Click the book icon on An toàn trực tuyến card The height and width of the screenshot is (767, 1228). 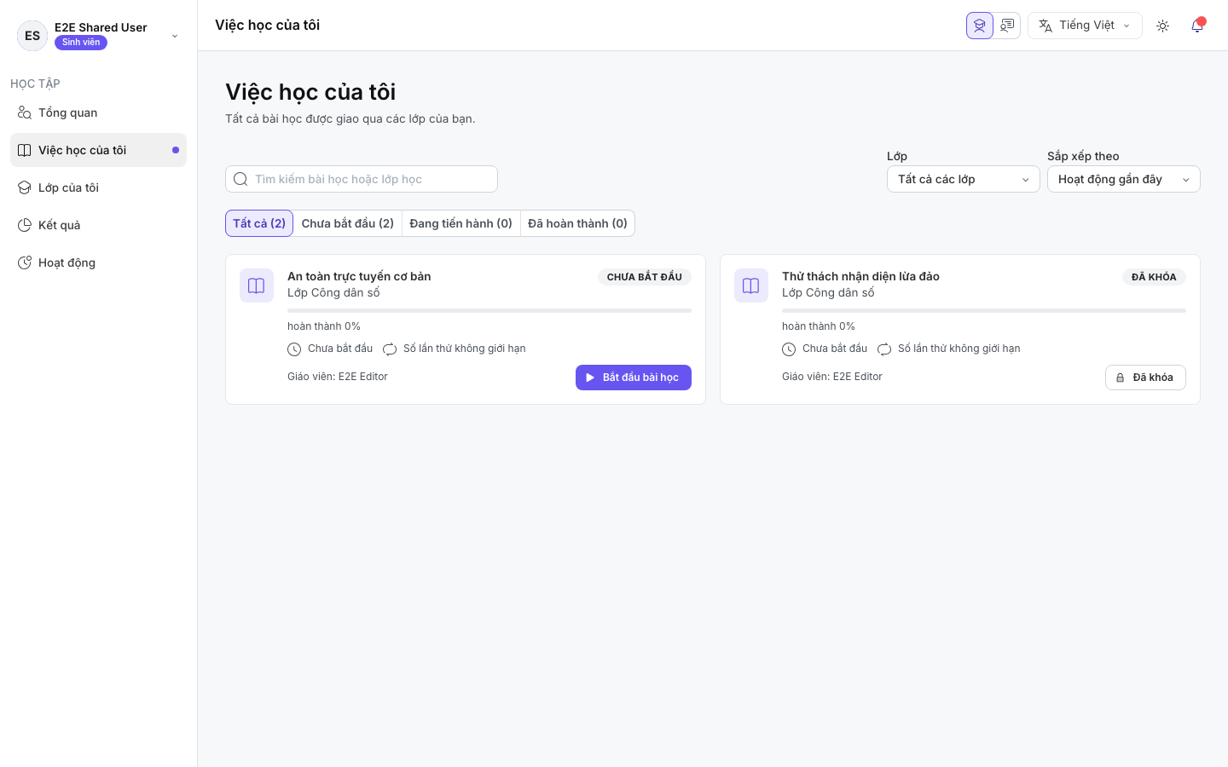click(257, 285)
